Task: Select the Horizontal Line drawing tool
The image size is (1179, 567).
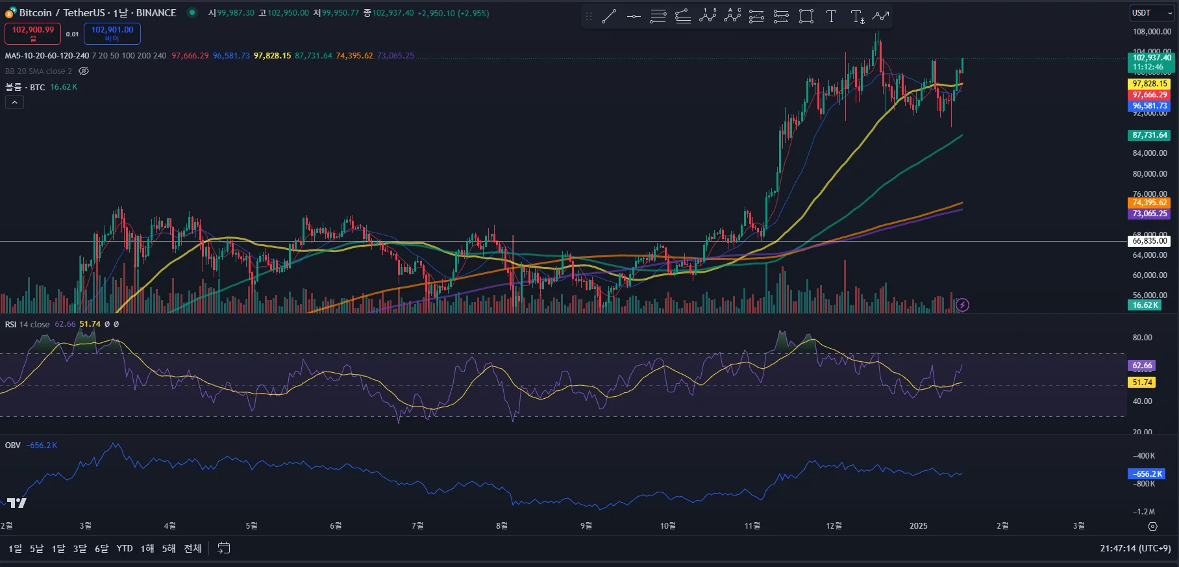Action: [634, 17]
